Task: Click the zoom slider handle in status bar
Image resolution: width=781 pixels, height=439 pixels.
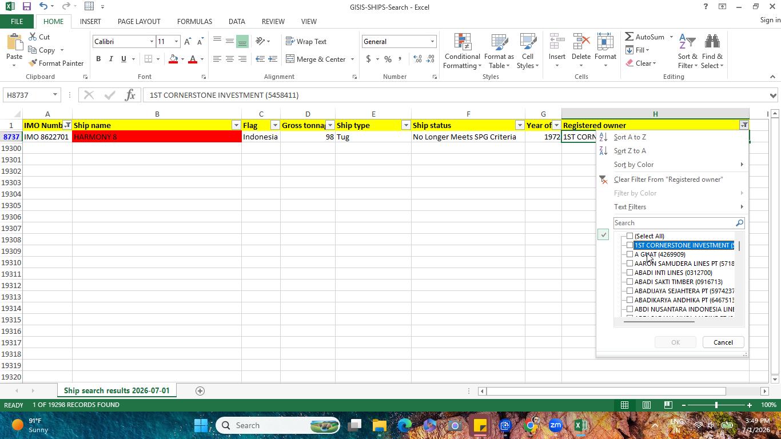Action: pyautogui.click(x=716, y=405)
